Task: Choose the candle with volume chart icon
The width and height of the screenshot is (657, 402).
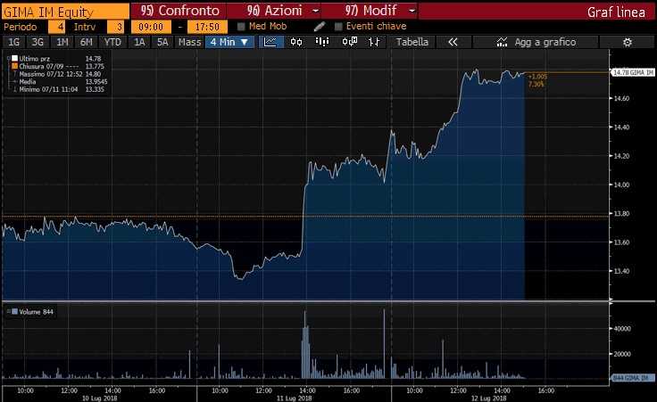Action: [349, 42]
